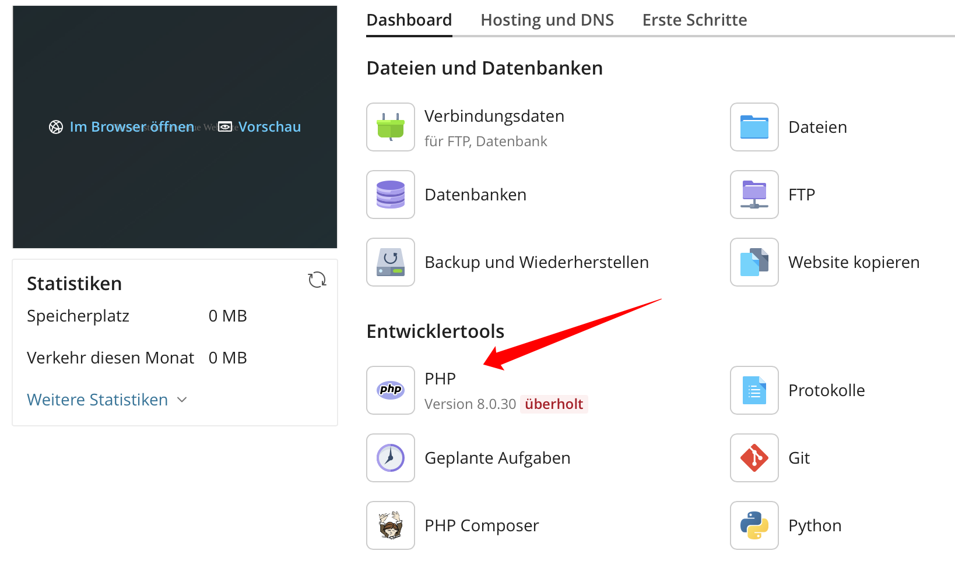This screenshot has width=955, height=586.
Task: Open the Git icon
Action: tap(754, 458)
